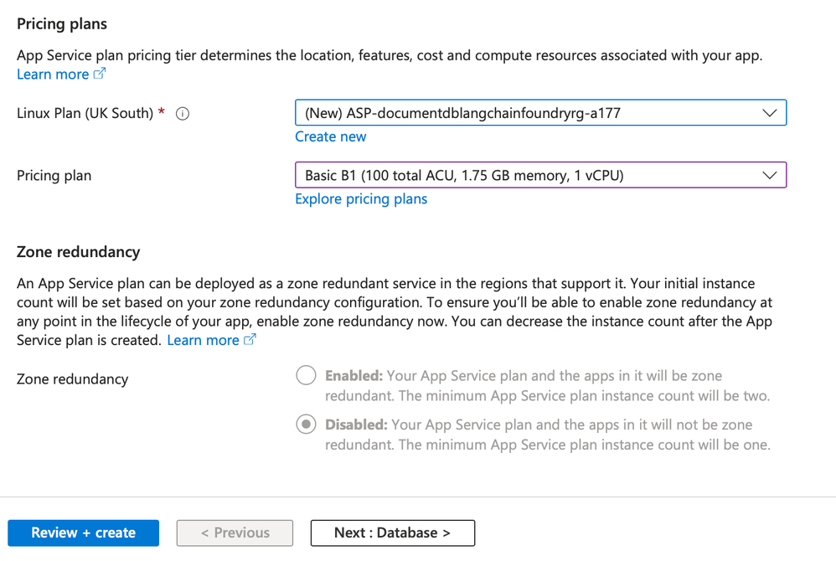Viewport: 836px width, 561px height.
Task: Open the Basic B1 pricing combo box
Action: (x=528, y=176)
